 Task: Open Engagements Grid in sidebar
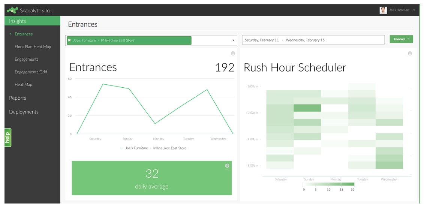pyautogui.click(x=31, y=72)
